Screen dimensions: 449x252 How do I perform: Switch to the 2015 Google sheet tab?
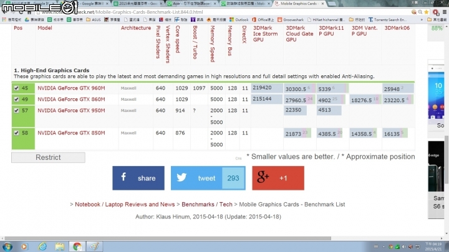[138, 4]
